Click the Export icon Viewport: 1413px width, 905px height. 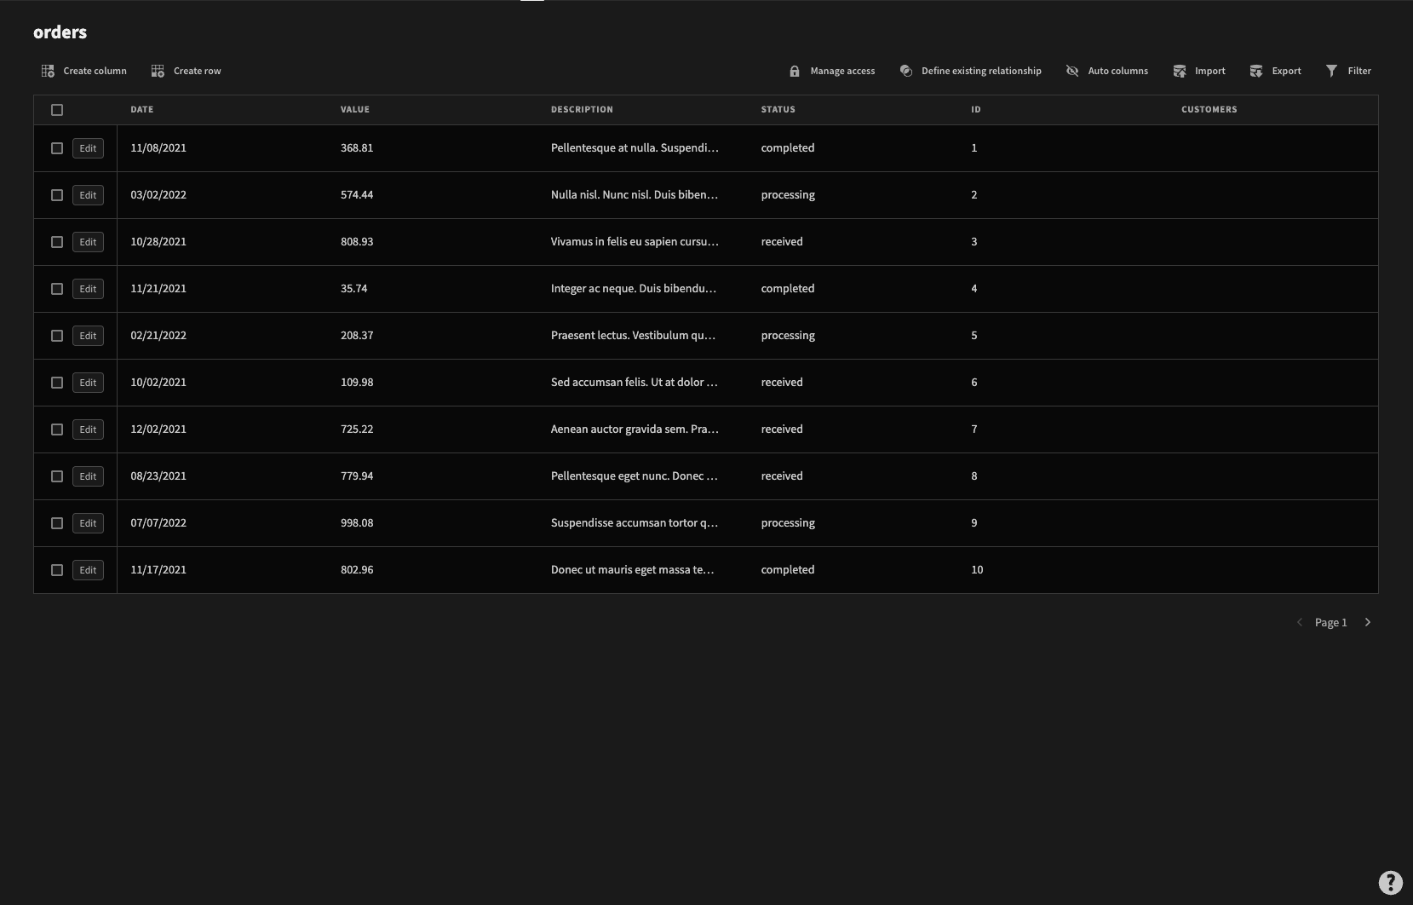tap(1256, 71)
